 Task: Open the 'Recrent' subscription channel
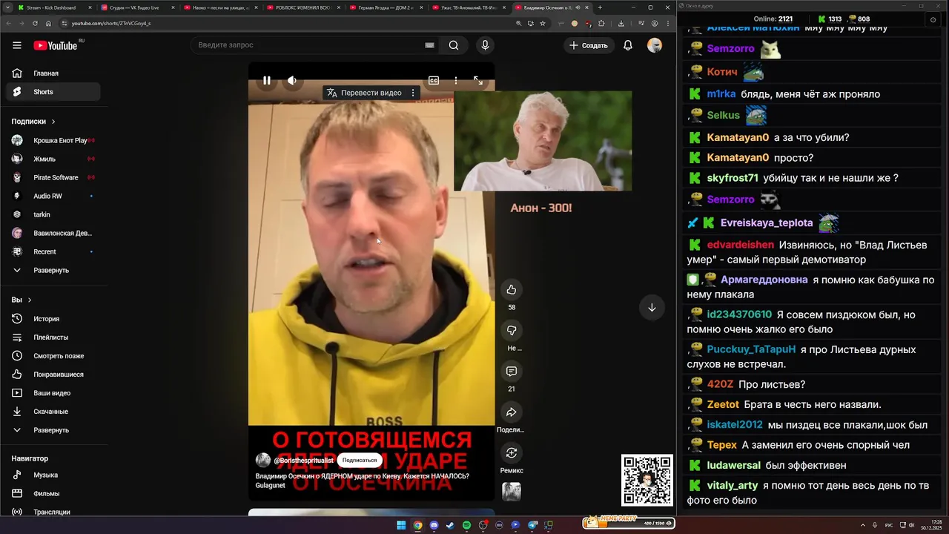[x=53, y=251]
